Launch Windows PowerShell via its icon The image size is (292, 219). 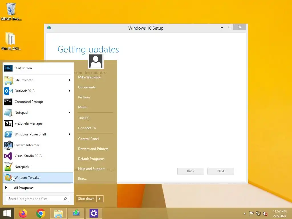click(8, 134)
